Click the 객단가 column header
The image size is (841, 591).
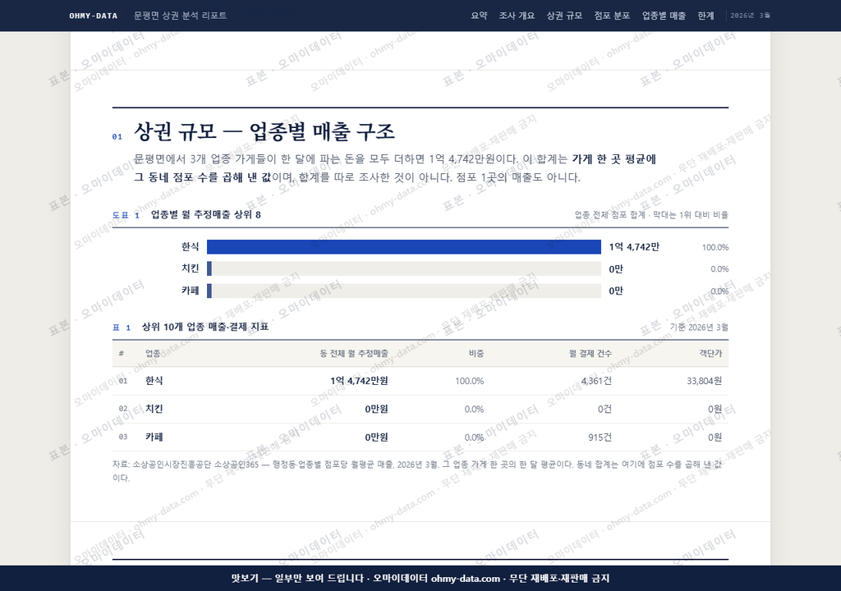click(710, 354)
